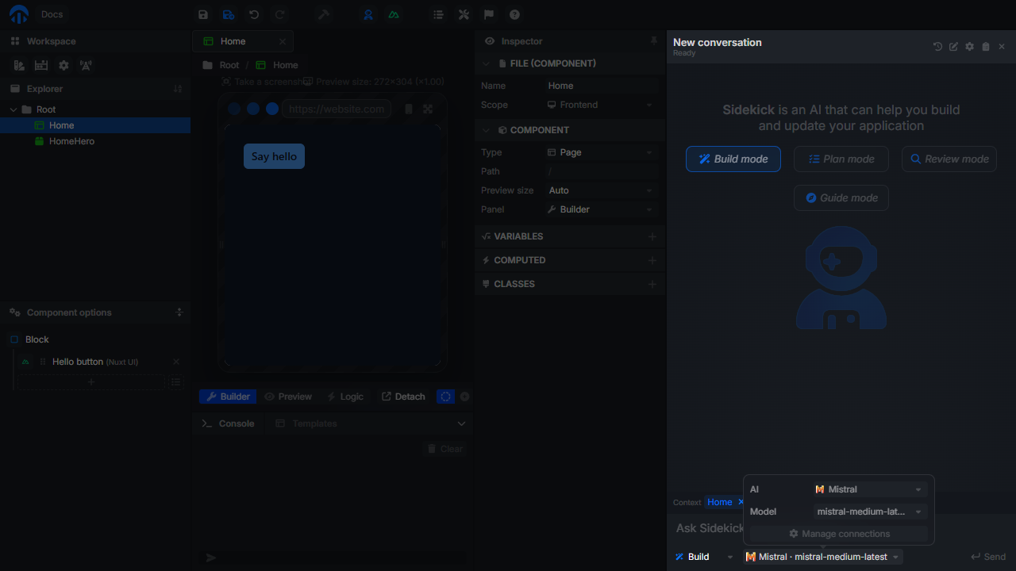Collapse the FILE (COMPONENT) section

[x=487, y=63]
